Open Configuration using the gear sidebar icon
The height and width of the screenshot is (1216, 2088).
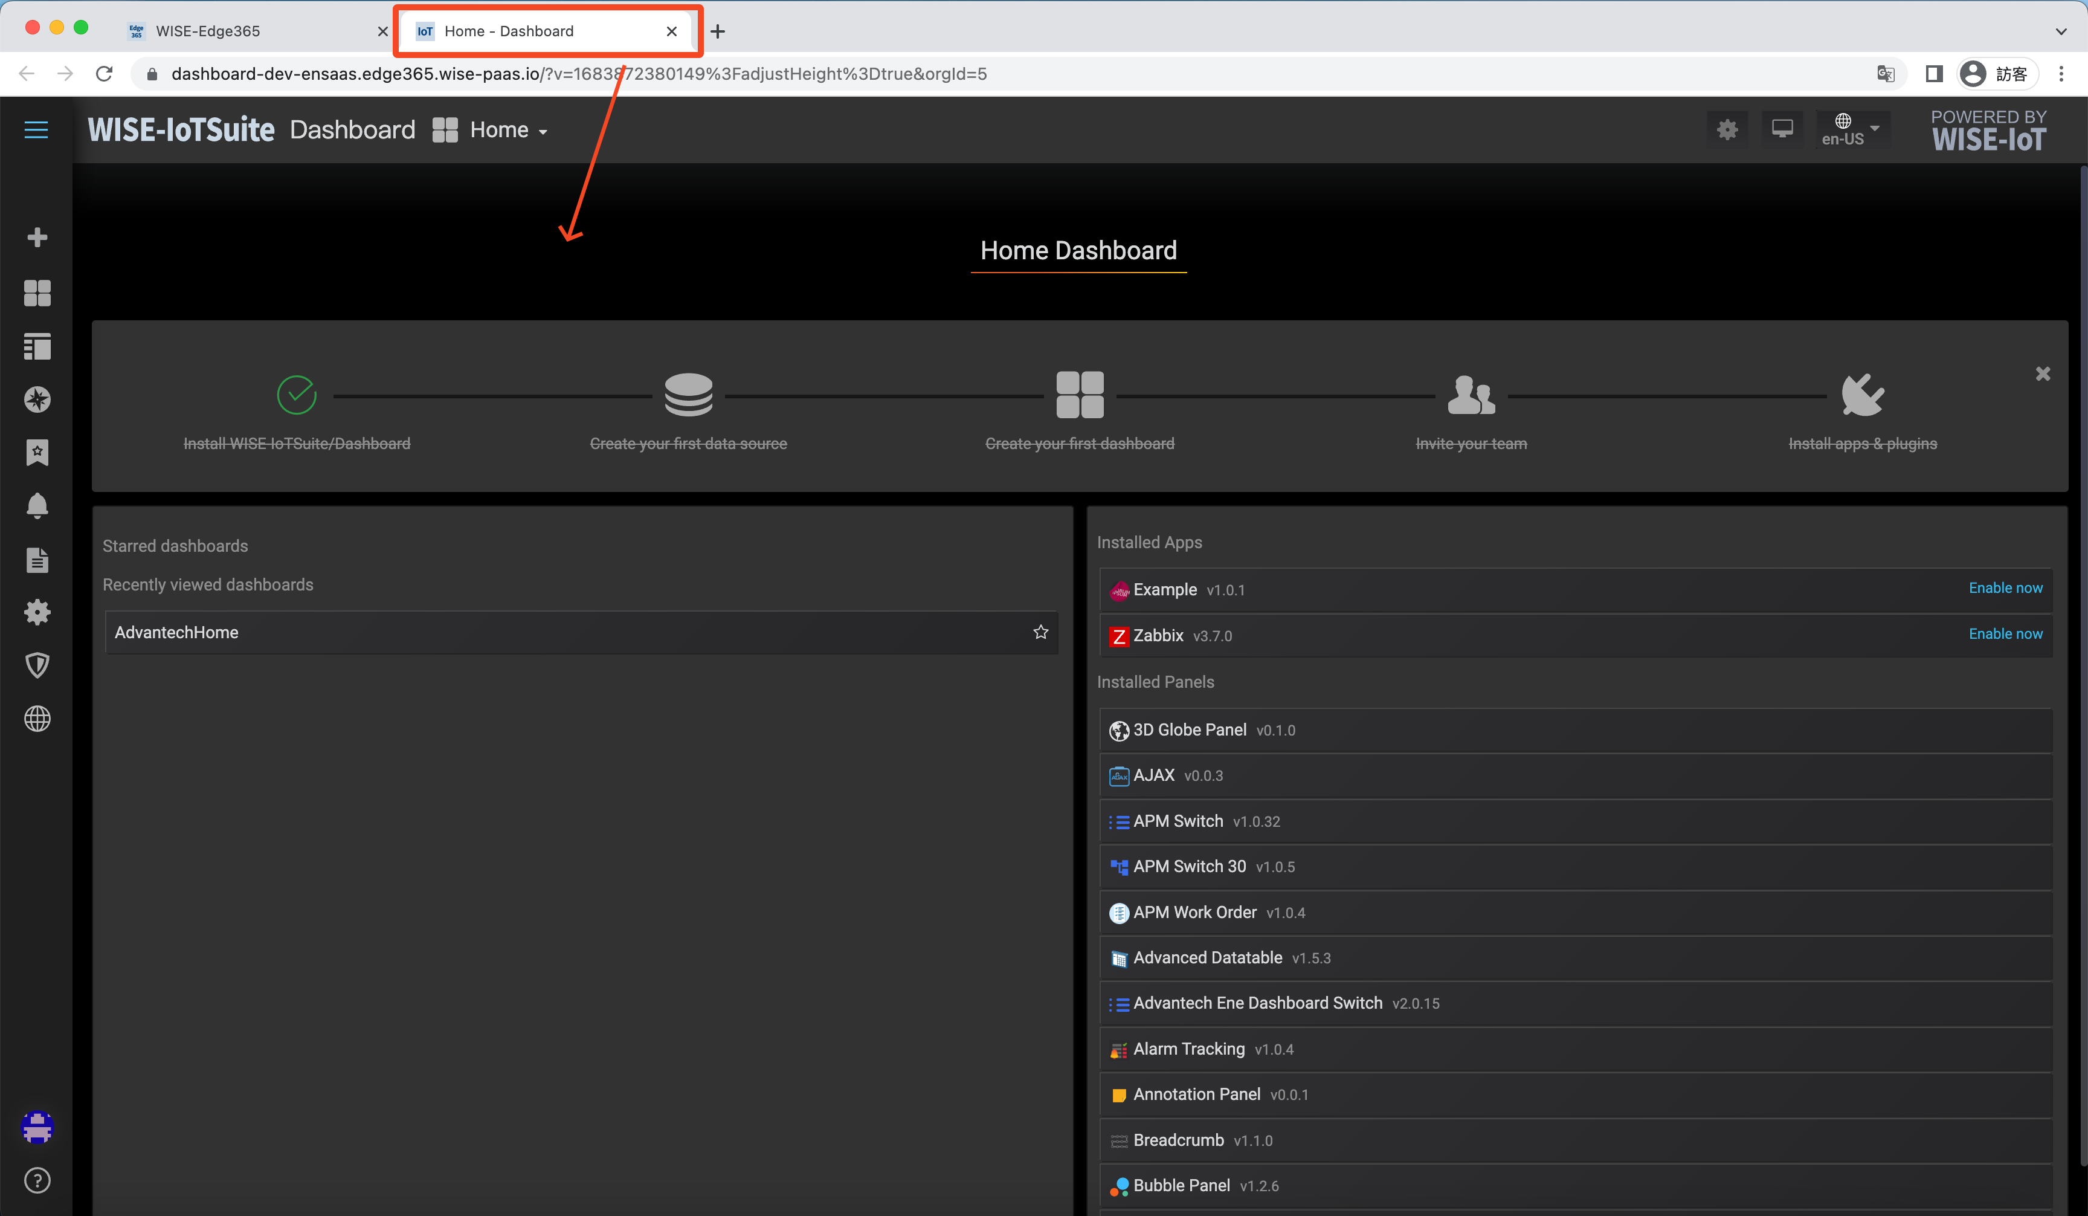click(37, 612)
